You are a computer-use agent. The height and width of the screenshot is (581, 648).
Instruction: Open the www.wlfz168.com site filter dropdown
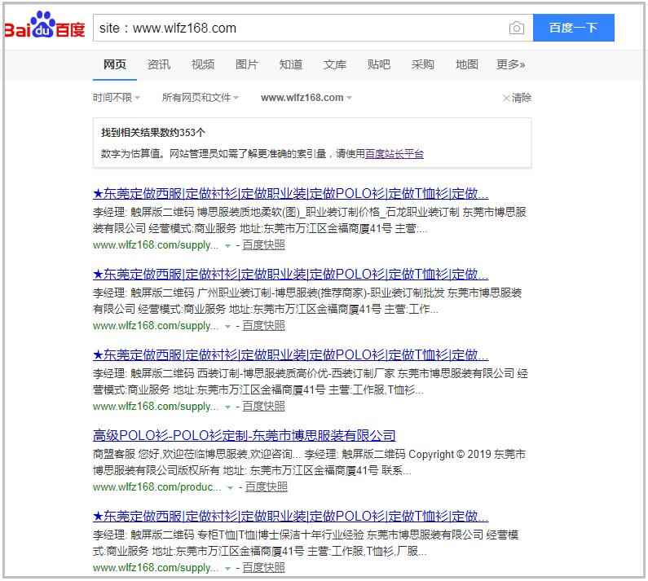pos(306,98)
